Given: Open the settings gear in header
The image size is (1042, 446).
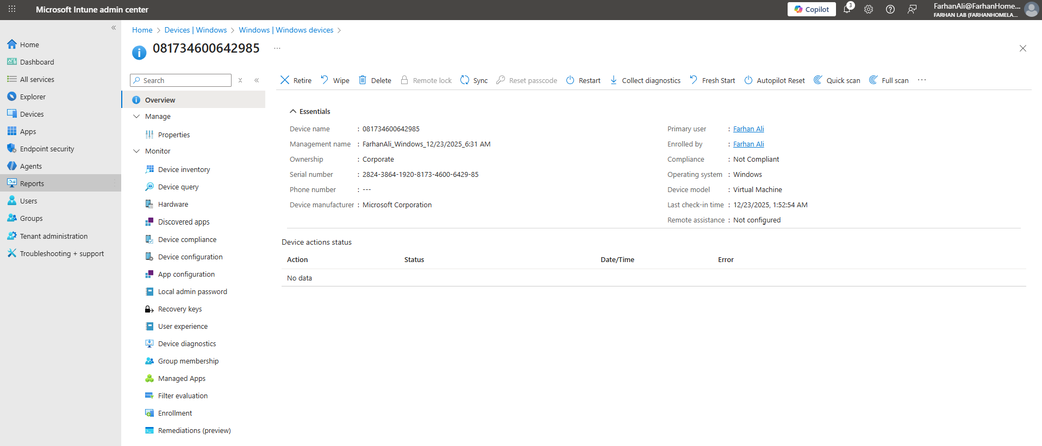Looking at the screenshot, I should point(869,9).
